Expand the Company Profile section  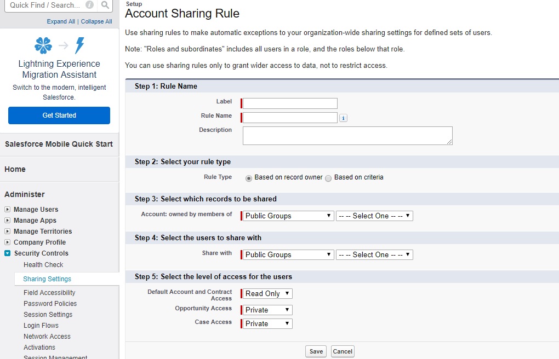click(7, 242)
